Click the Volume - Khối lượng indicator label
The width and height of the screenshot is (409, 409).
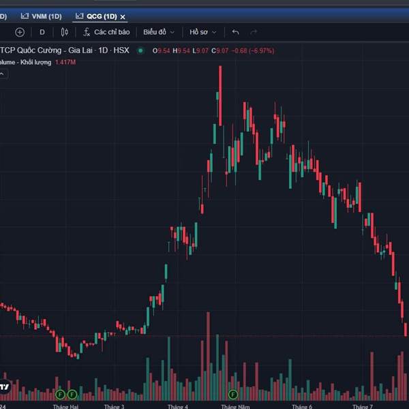point(26,62)
